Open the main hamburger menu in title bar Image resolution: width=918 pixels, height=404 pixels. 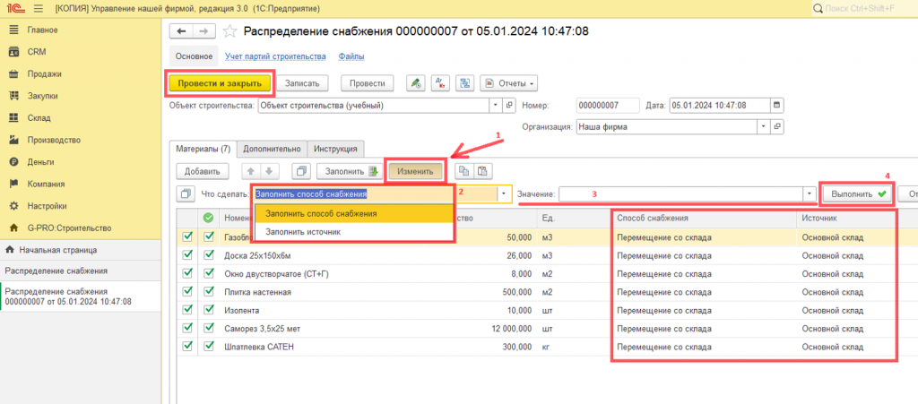[x=39, y=8]
